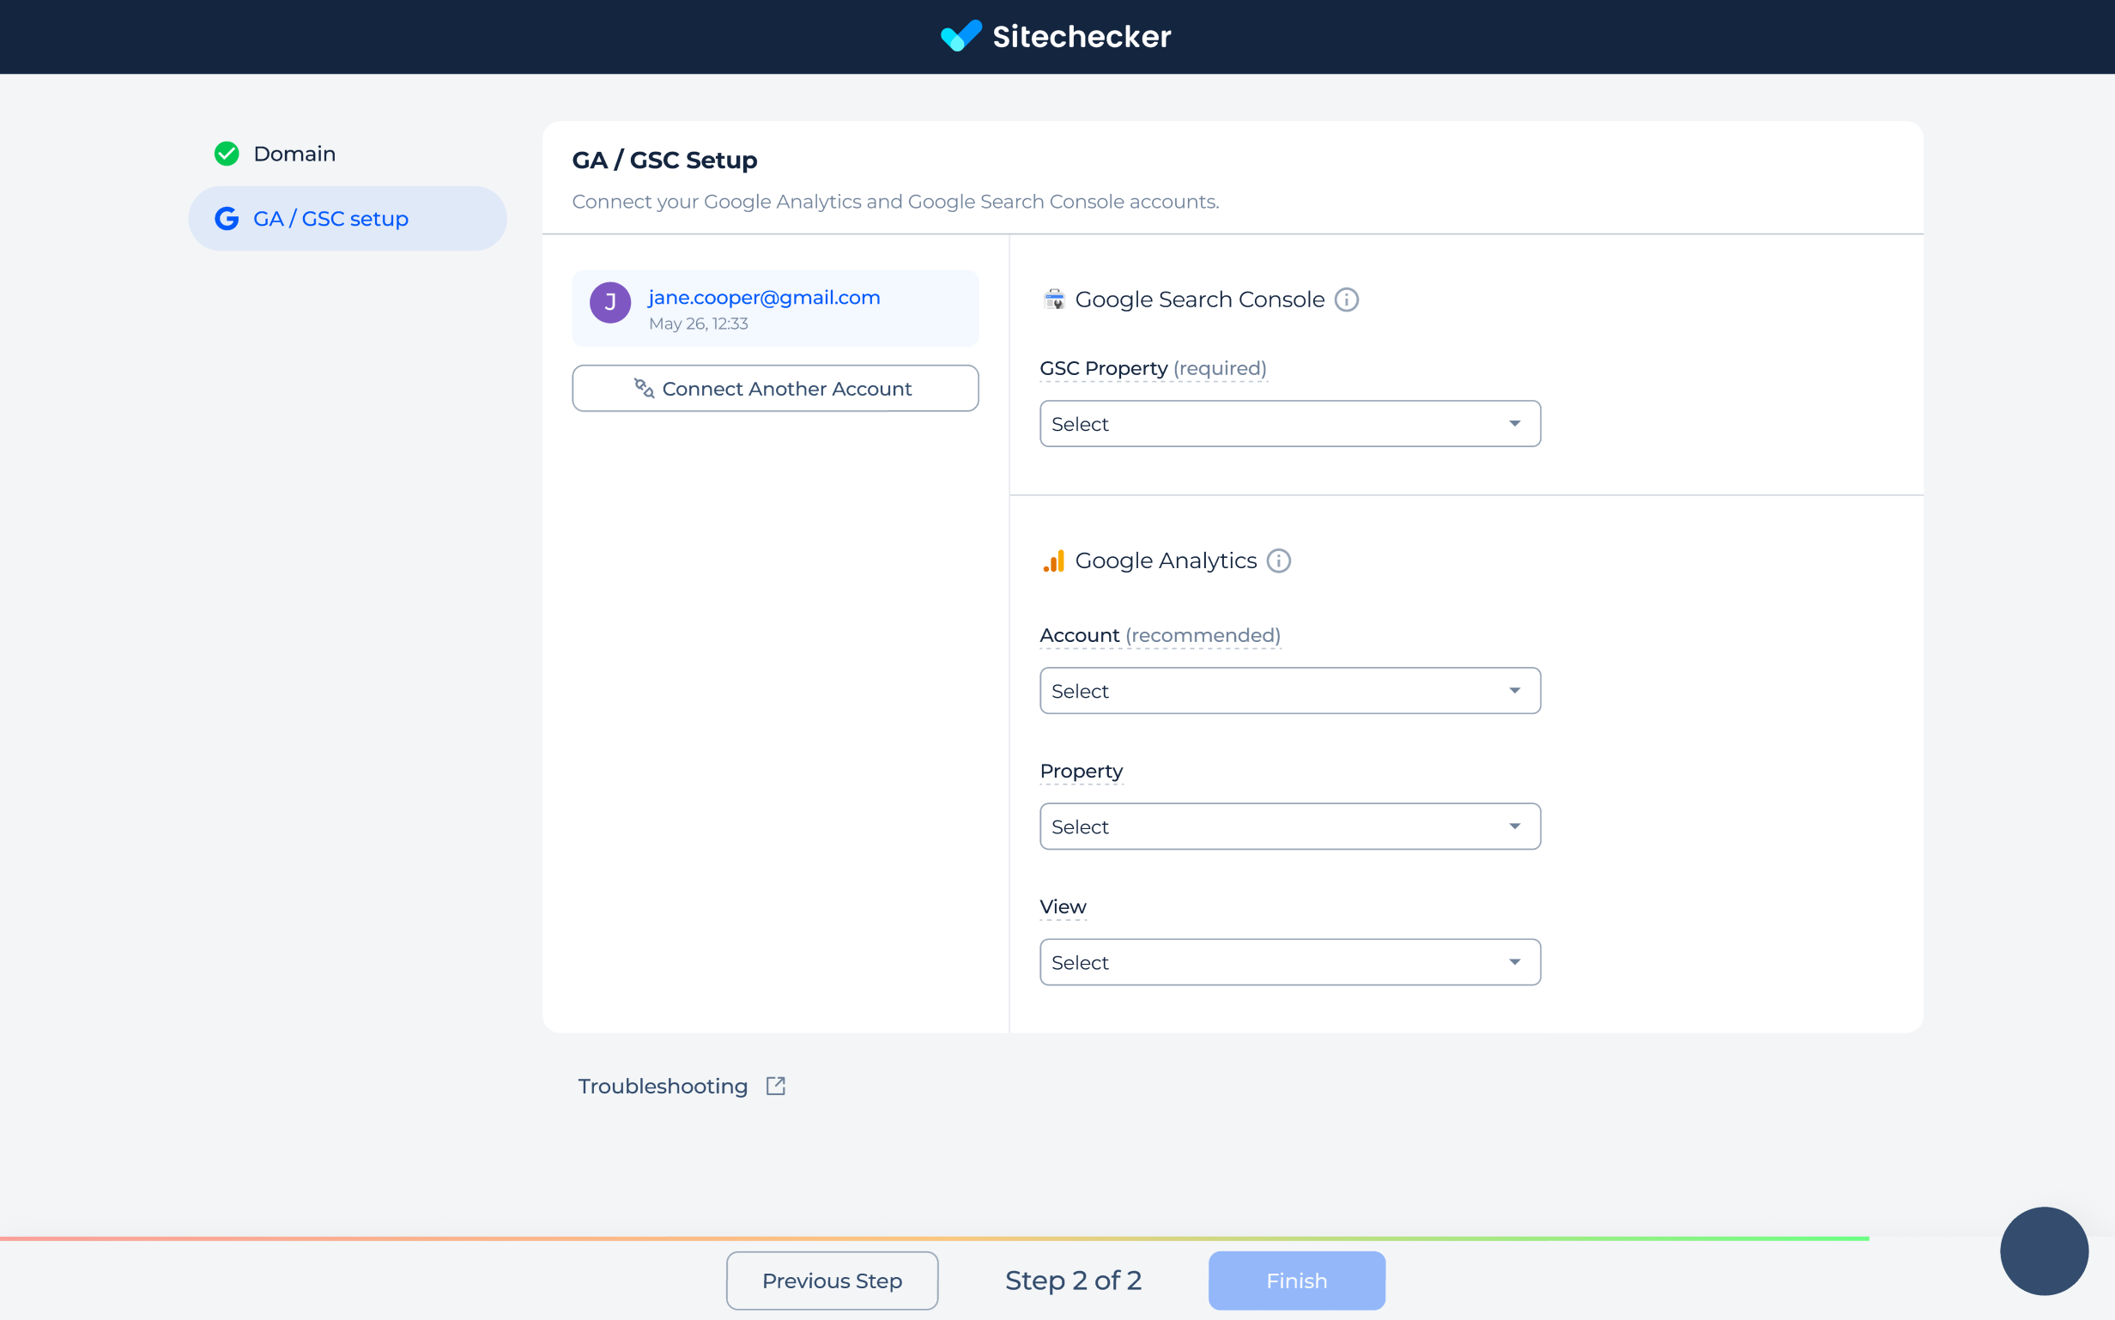Click the Account (recommended) label
This screenshot has height=1320, width=2115.
(1160, 636)
